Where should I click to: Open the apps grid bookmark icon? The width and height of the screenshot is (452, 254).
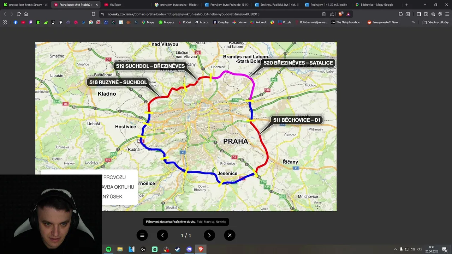pyautogui.click(x=5, y=22)
